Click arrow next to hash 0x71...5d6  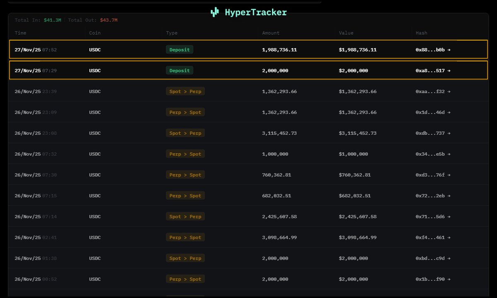[x=449, y=217]
